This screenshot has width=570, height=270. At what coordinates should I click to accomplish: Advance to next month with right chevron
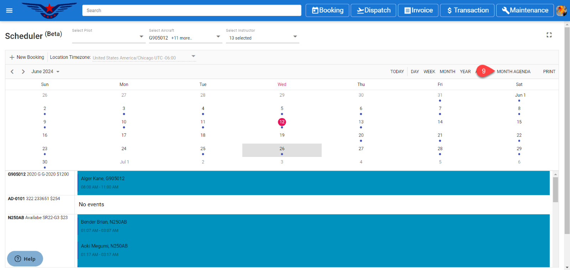coord(23,72)
